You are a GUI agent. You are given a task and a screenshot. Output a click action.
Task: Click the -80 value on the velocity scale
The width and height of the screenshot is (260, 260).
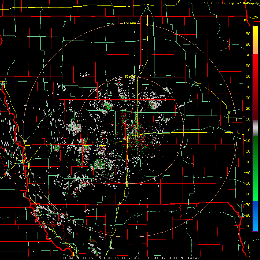tap(247, 216)
